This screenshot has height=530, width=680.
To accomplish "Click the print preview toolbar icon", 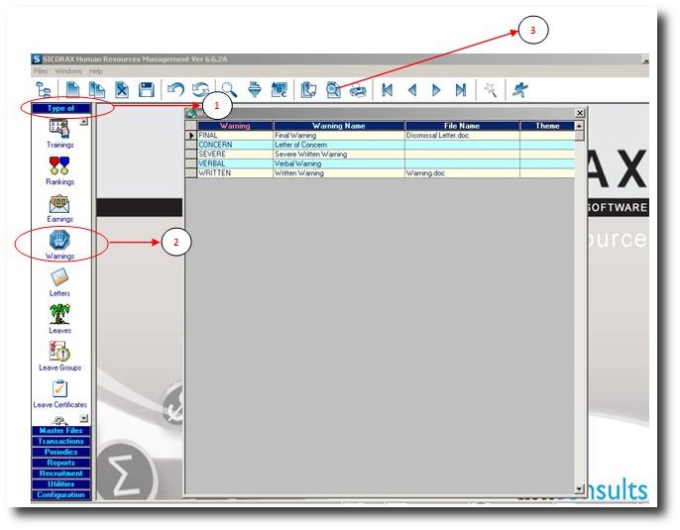I will (x=334, y=89).
